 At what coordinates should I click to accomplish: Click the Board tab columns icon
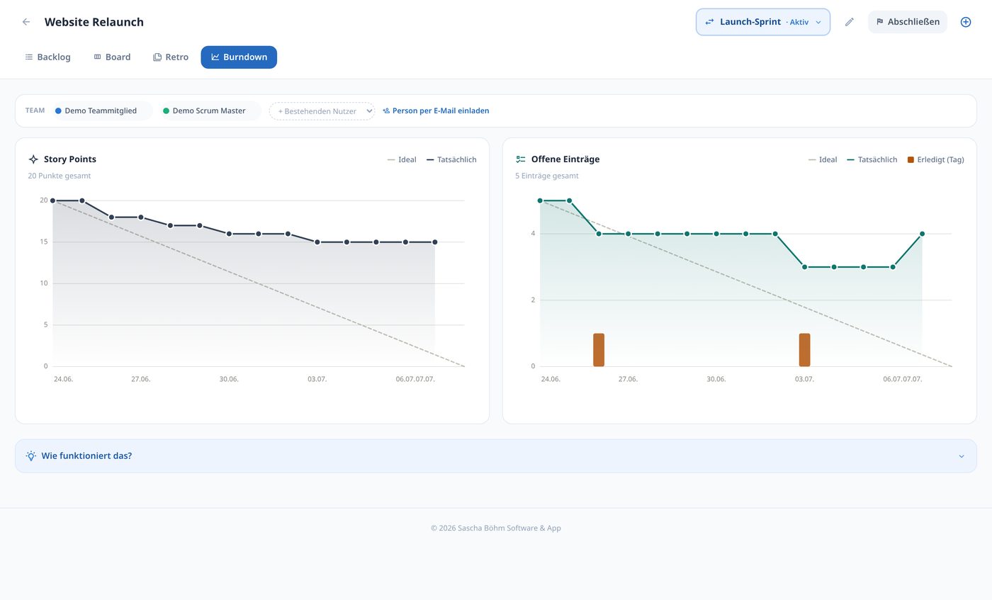[x=98, y=57]
